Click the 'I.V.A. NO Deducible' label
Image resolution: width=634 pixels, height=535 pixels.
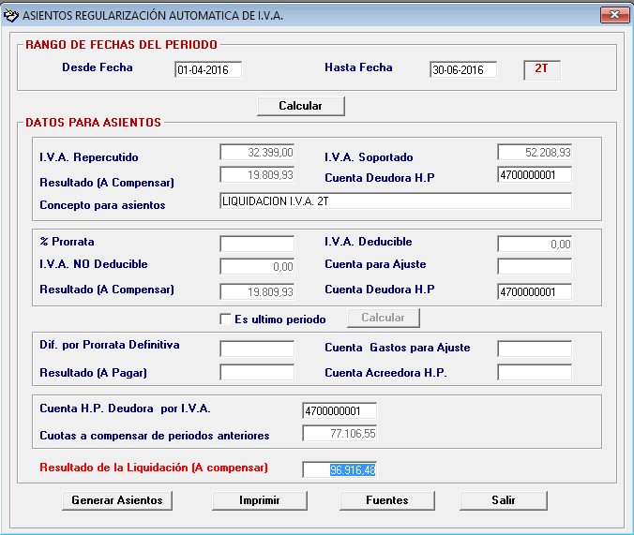[94, 264]
